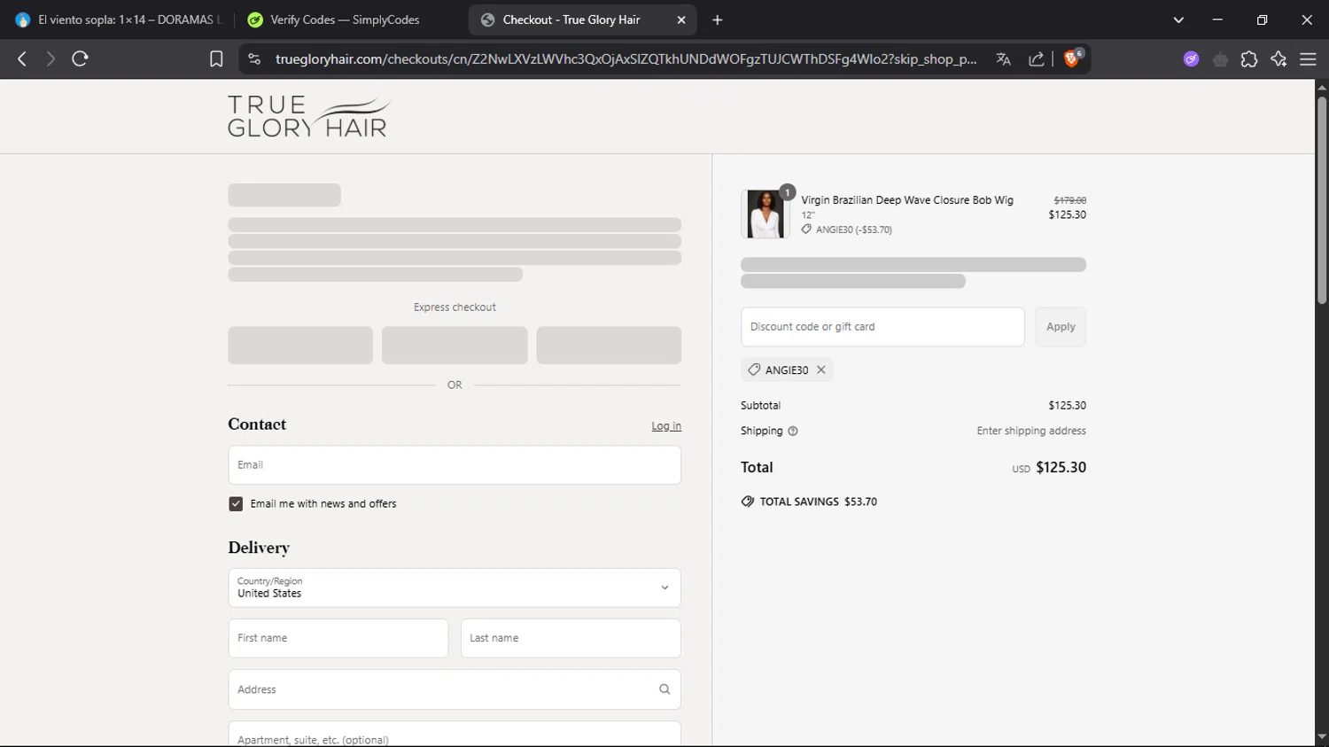This screenshot has width=1329, height=747.
Task: Click the address bar URL
Action: (626, 58)
